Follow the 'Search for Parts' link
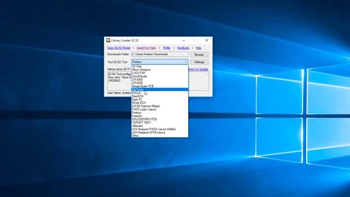 (x=146, y=48)
